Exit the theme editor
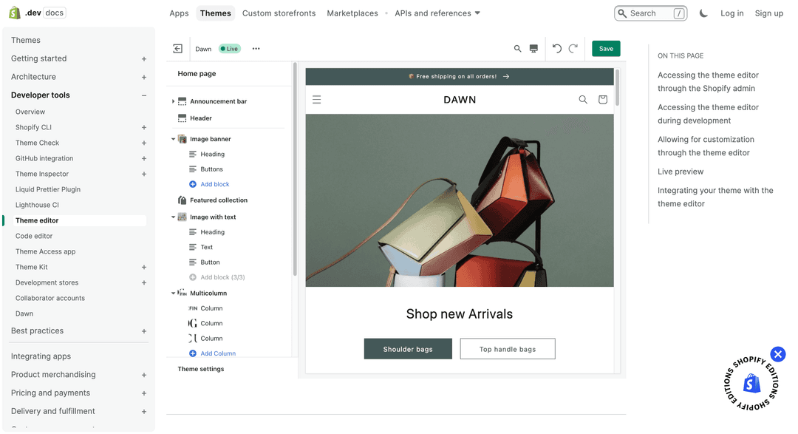Viewport: 798px width, 434px height. (x=177, y=48)
